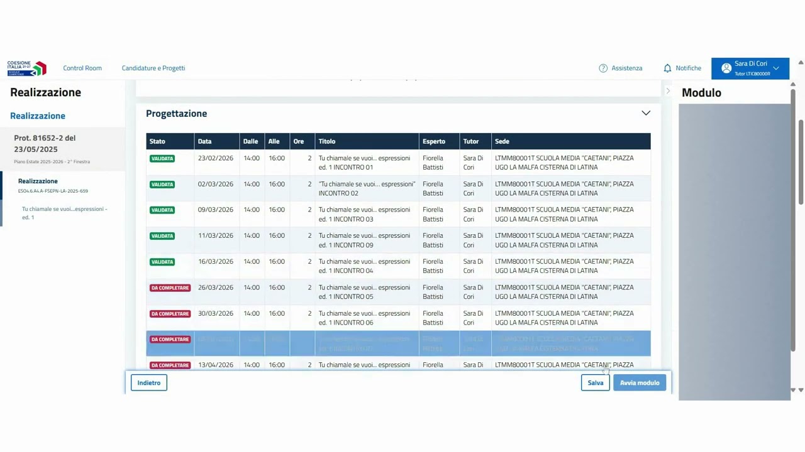Select the title ending in INCONTRO 03
This screenshot has width=805, height=452.
click(x=365, y=214)
